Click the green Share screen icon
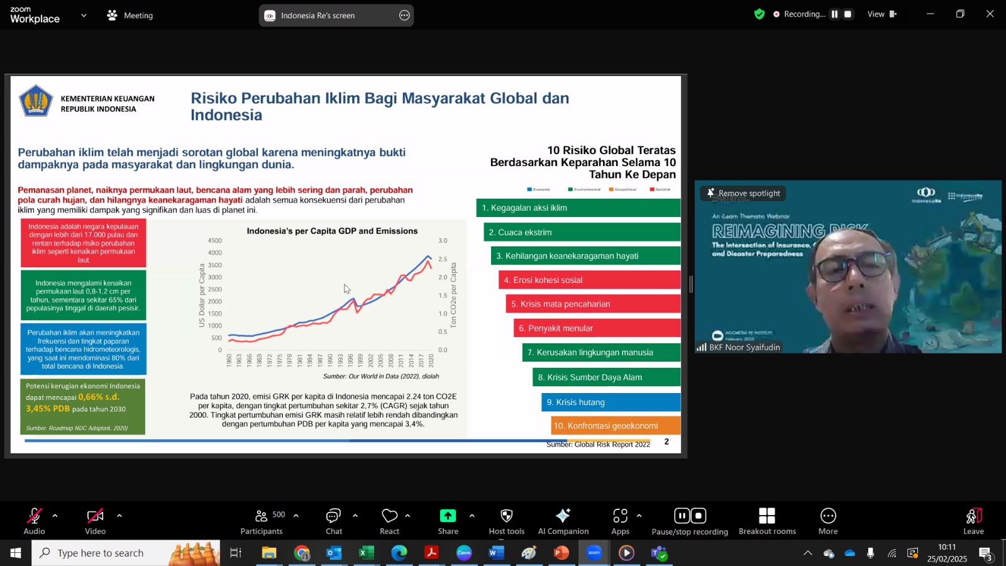This screenshot has width=1006, height=566. pos(448,516)
